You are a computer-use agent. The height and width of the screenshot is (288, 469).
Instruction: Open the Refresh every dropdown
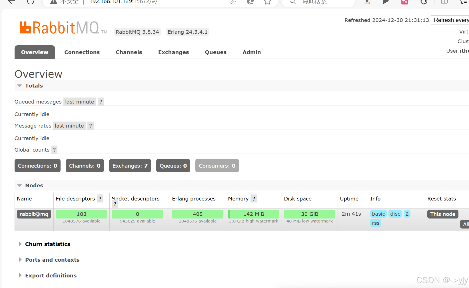(450, 20)
